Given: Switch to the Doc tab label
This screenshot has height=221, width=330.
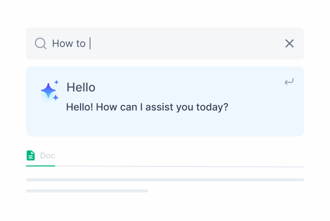Looking at the screenshot, I should [47, 155].
